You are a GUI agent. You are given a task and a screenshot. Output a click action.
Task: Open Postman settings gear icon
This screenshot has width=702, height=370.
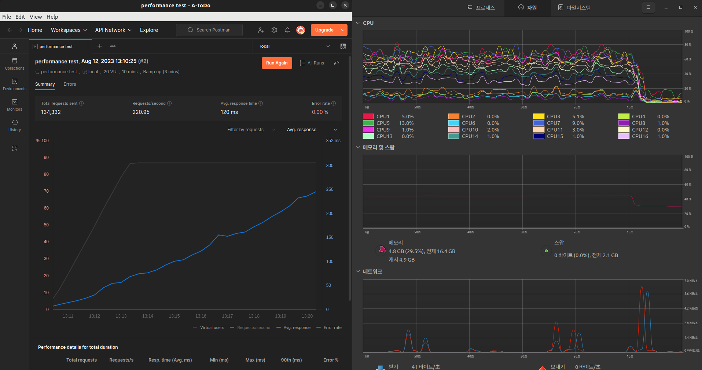coord(274,30)
